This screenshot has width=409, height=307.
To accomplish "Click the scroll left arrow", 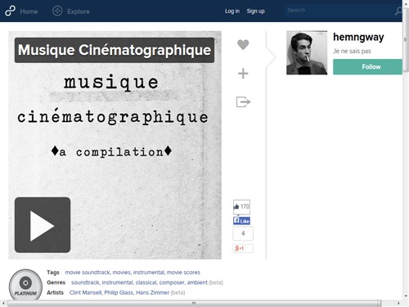I will click(3, 303).
